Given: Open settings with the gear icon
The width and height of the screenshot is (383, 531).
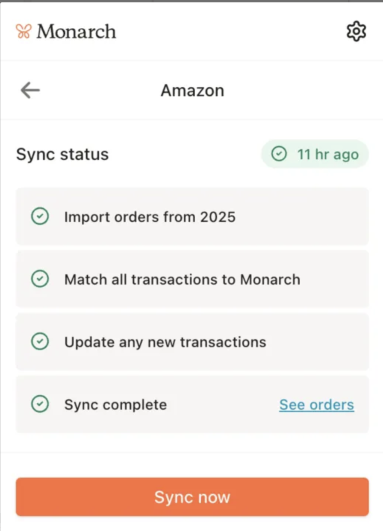Looking at the screenshot, I should click(356, 32).
